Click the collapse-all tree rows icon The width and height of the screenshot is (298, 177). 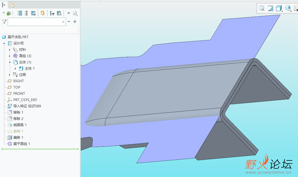26,13
